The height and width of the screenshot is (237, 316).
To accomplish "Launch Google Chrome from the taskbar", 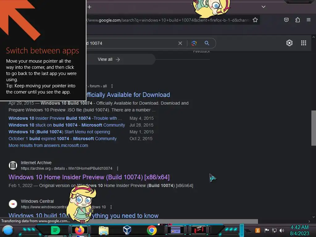I will pyautogui.click(x=152, y=230).
